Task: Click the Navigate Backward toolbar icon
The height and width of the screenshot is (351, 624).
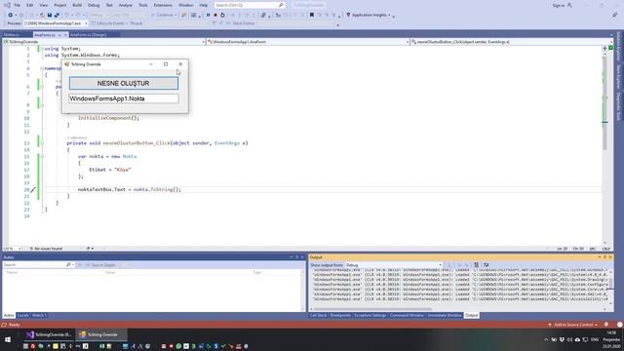Action: coord(11,15)
